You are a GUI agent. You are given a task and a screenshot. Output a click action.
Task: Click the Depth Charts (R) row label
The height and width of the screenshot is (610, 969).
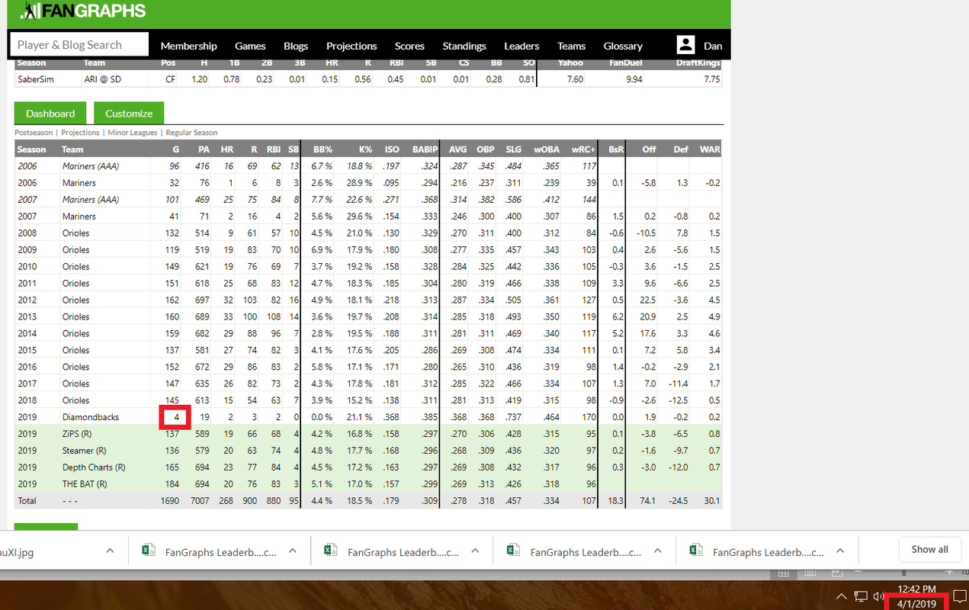click(94, 468)
